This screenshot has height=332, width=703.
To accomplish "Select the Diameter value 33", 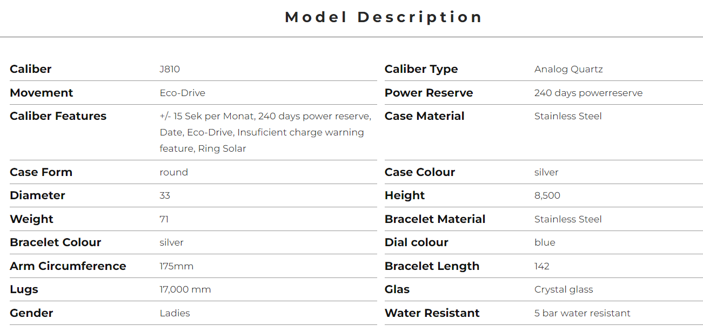I will click(165, 195).
